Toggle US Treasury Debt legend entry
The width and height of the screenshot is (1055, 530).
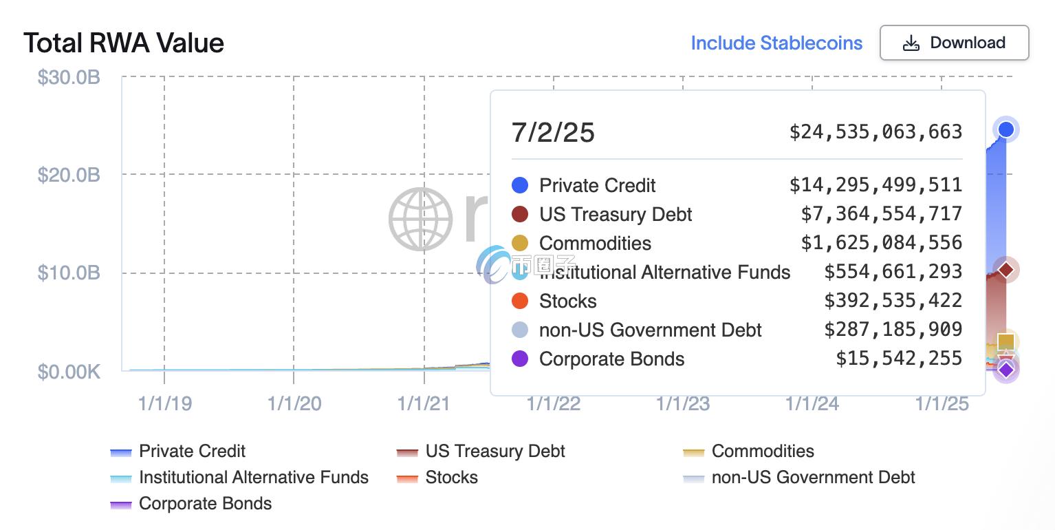(481, 452)
